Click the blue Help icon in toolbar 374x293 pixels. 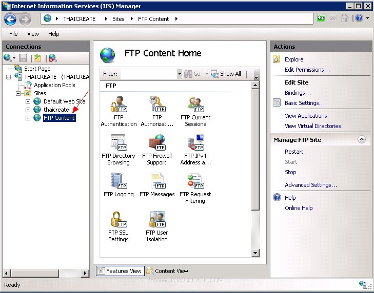pos(359,18)
